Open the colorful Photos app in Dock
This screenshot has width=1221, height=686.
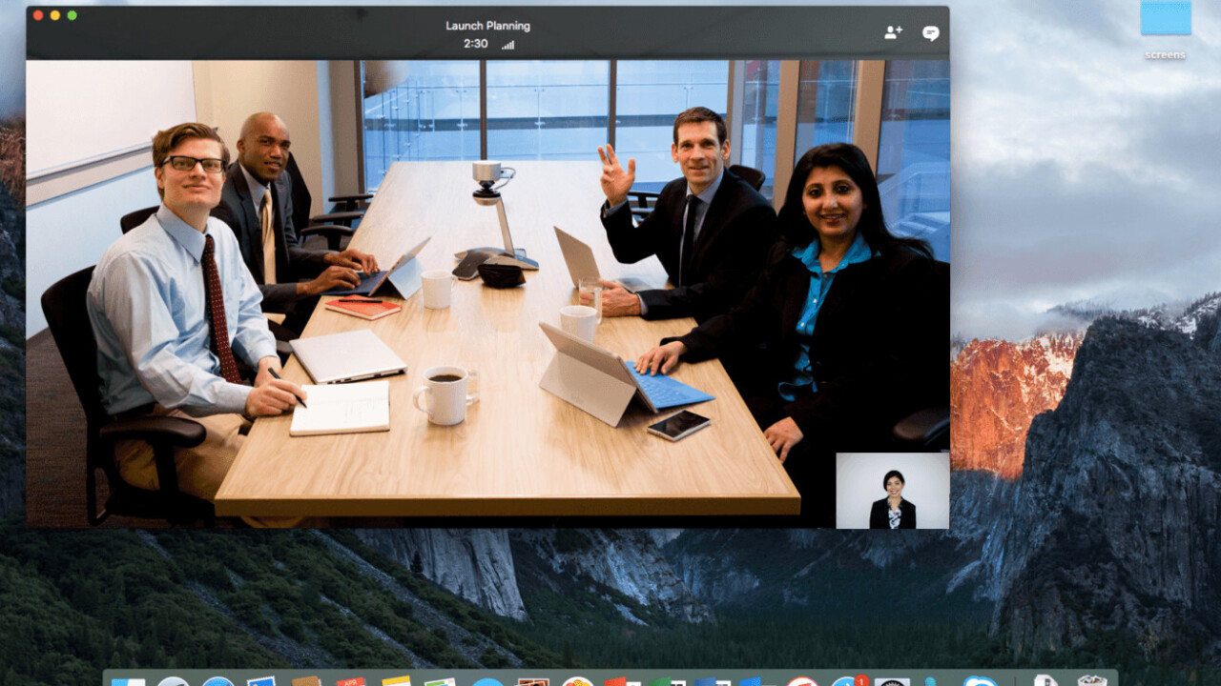pos(577,681)
